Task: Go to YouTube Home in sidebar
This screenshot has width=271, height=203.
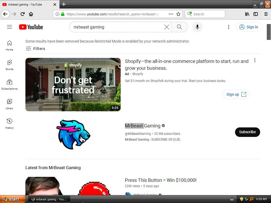Action: click(x=9, y=45)
